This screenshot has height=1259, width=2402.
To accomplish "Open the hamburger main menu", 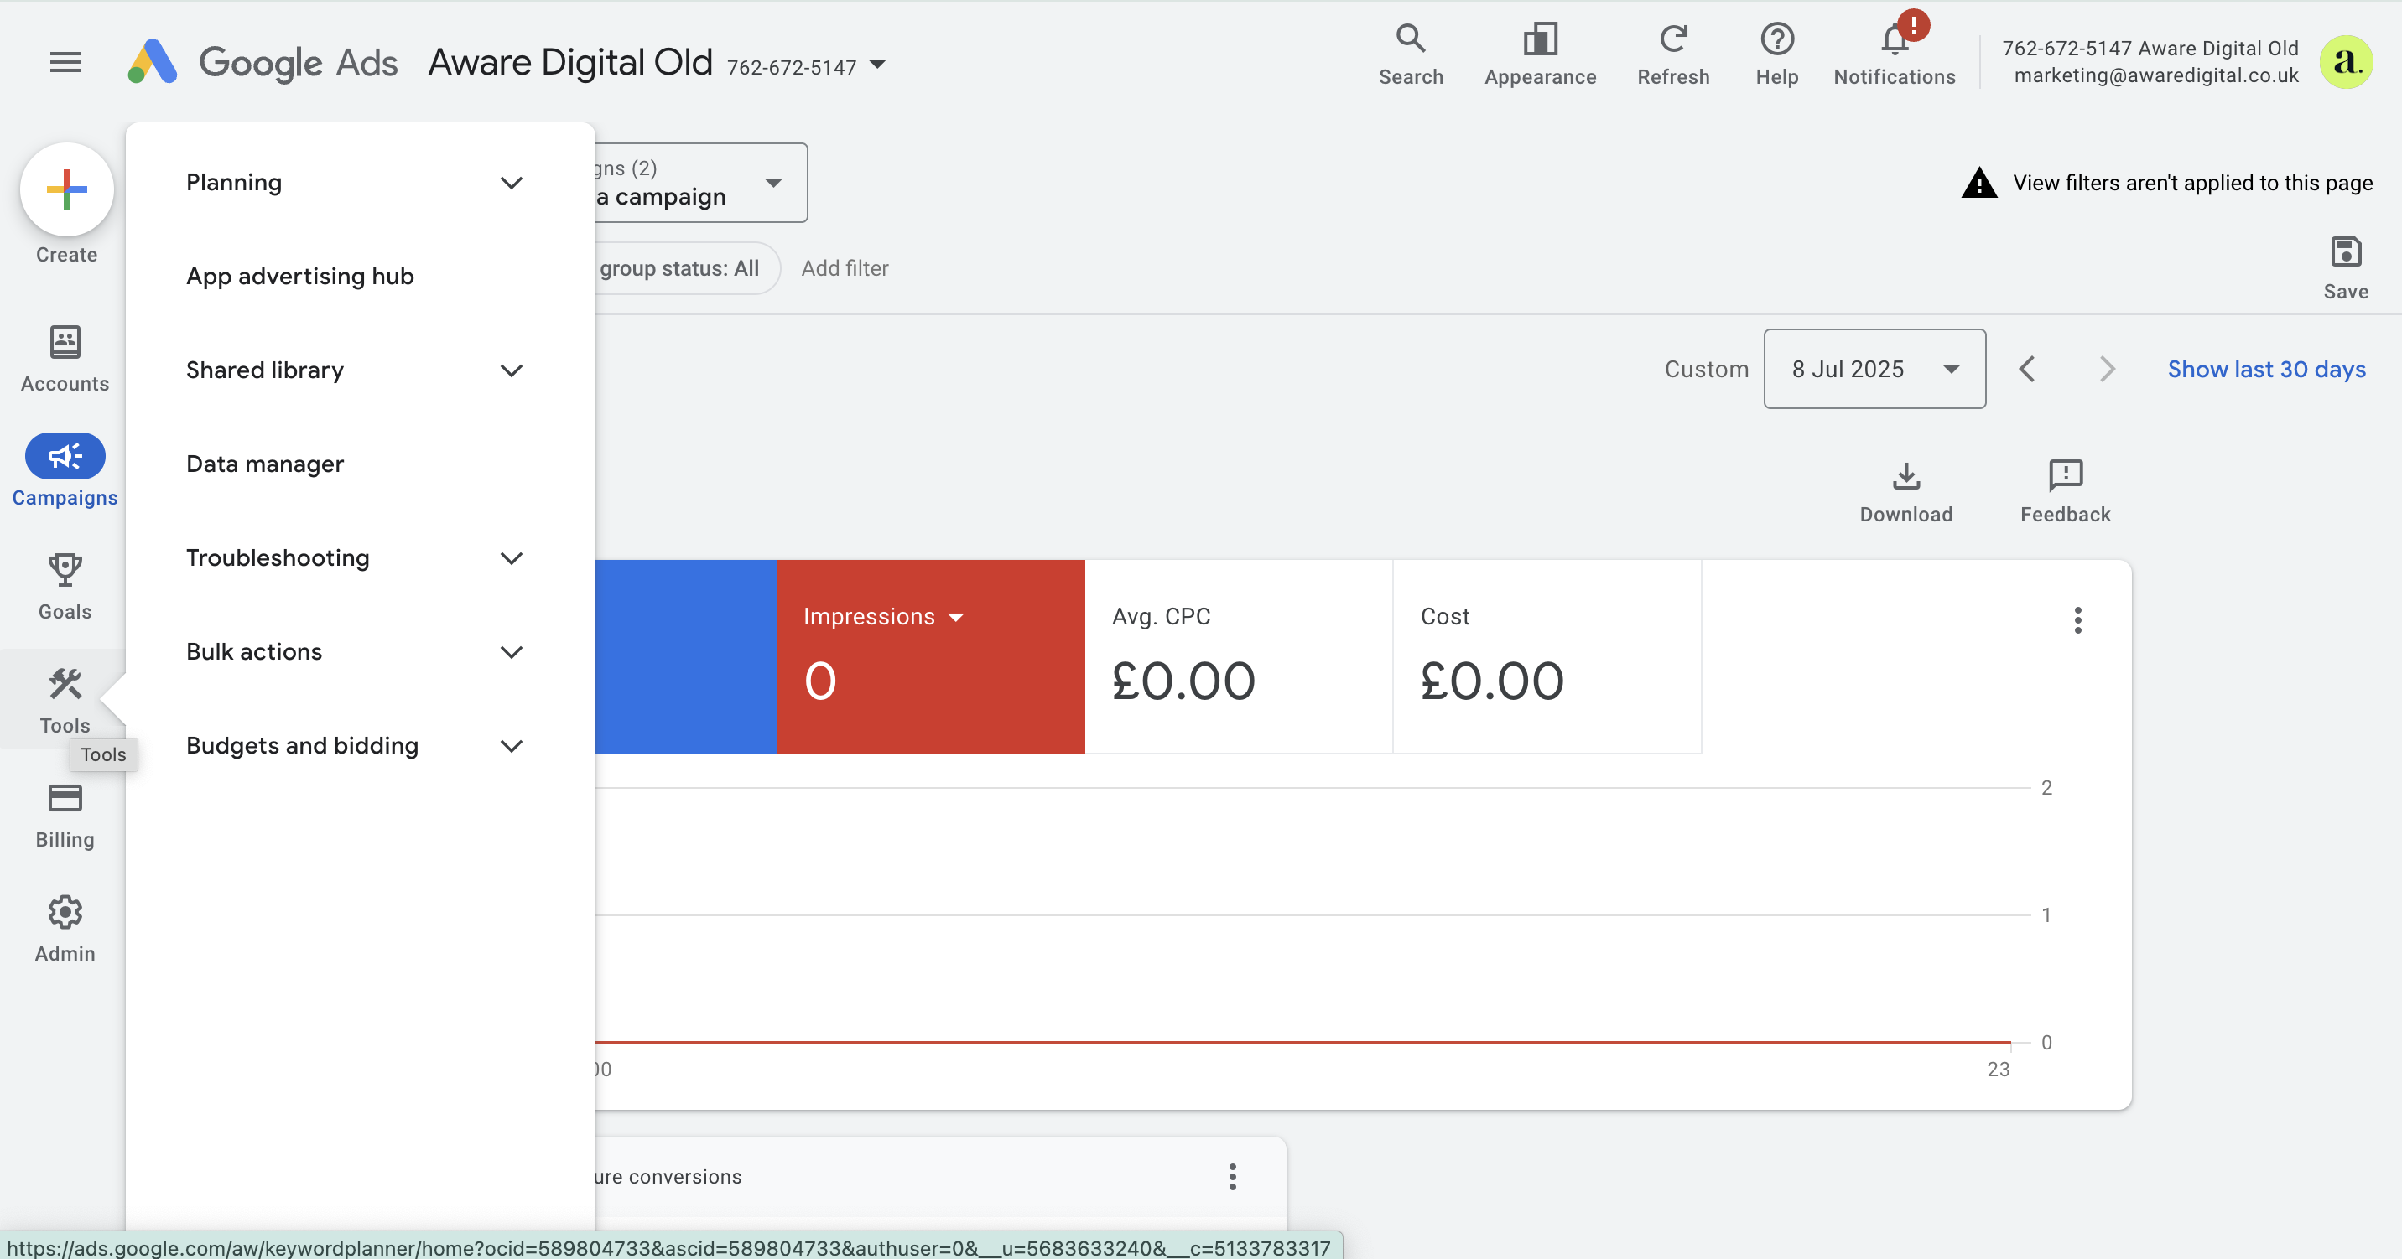I will (x=65, y=62).
